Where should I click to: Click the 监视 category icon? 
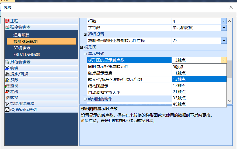tap(7, 86)
